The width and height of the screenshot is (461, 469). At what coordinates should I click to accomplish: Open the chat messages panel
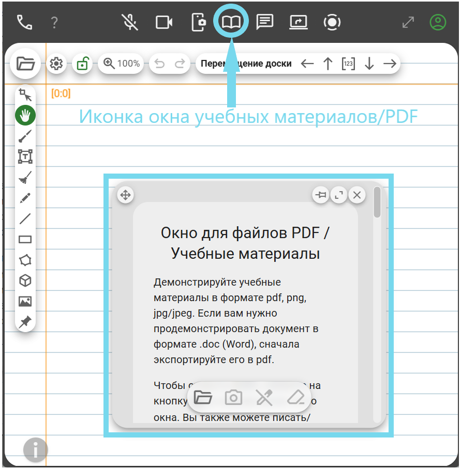click(x=265, y=22)
